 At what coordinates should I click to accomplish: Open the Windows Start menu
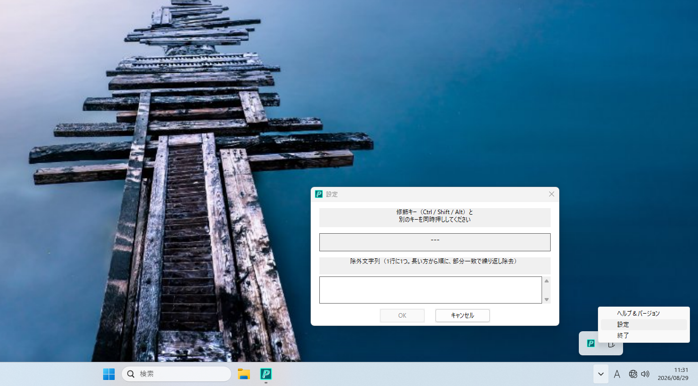tap(109, 374)
